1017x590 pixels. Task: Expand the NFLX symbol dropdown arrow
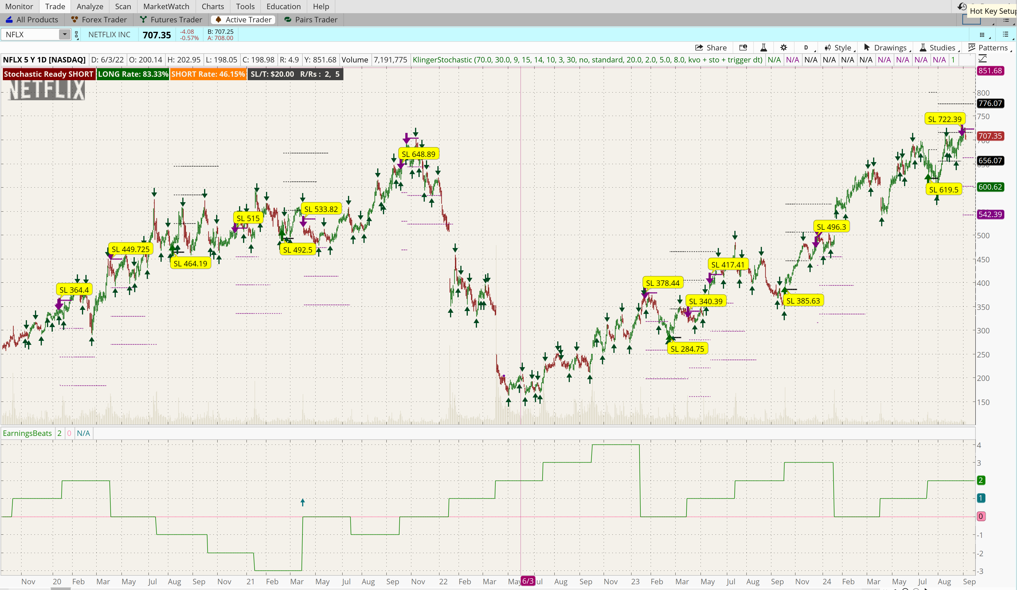pos(64,35)
